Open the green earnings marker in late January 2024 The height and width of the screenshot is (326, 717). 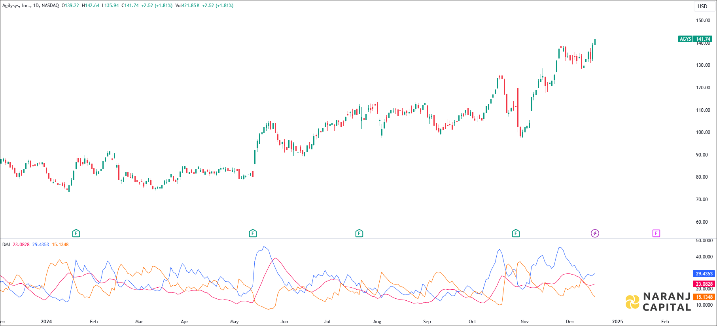point(76,233)
